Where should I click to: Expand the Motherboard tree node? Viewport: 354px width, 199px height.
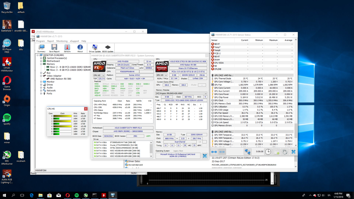pos(41,61)
